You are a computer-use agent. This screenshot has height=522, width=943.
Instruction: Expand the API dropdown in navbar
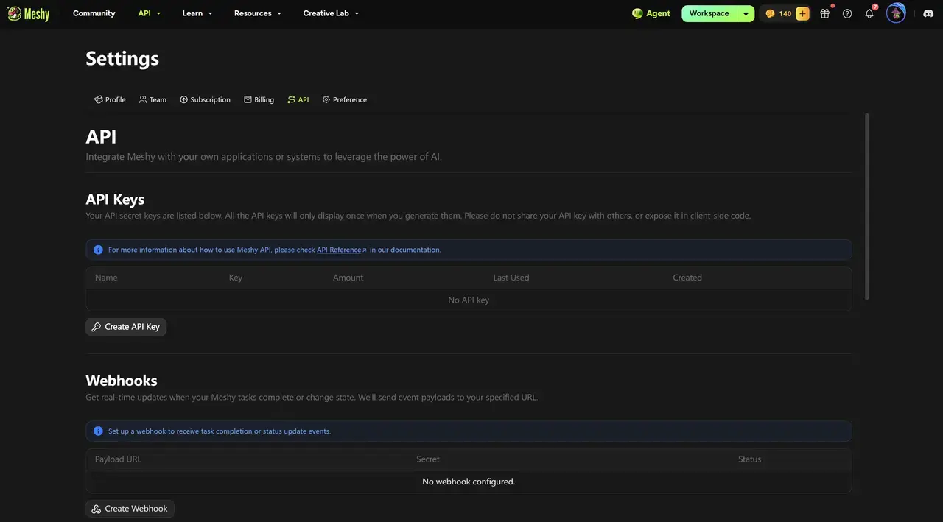point(150,13)
